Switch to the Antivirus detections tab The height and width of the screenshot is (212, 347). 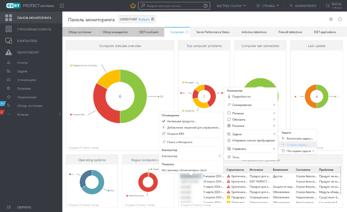[x=253, y=32]
